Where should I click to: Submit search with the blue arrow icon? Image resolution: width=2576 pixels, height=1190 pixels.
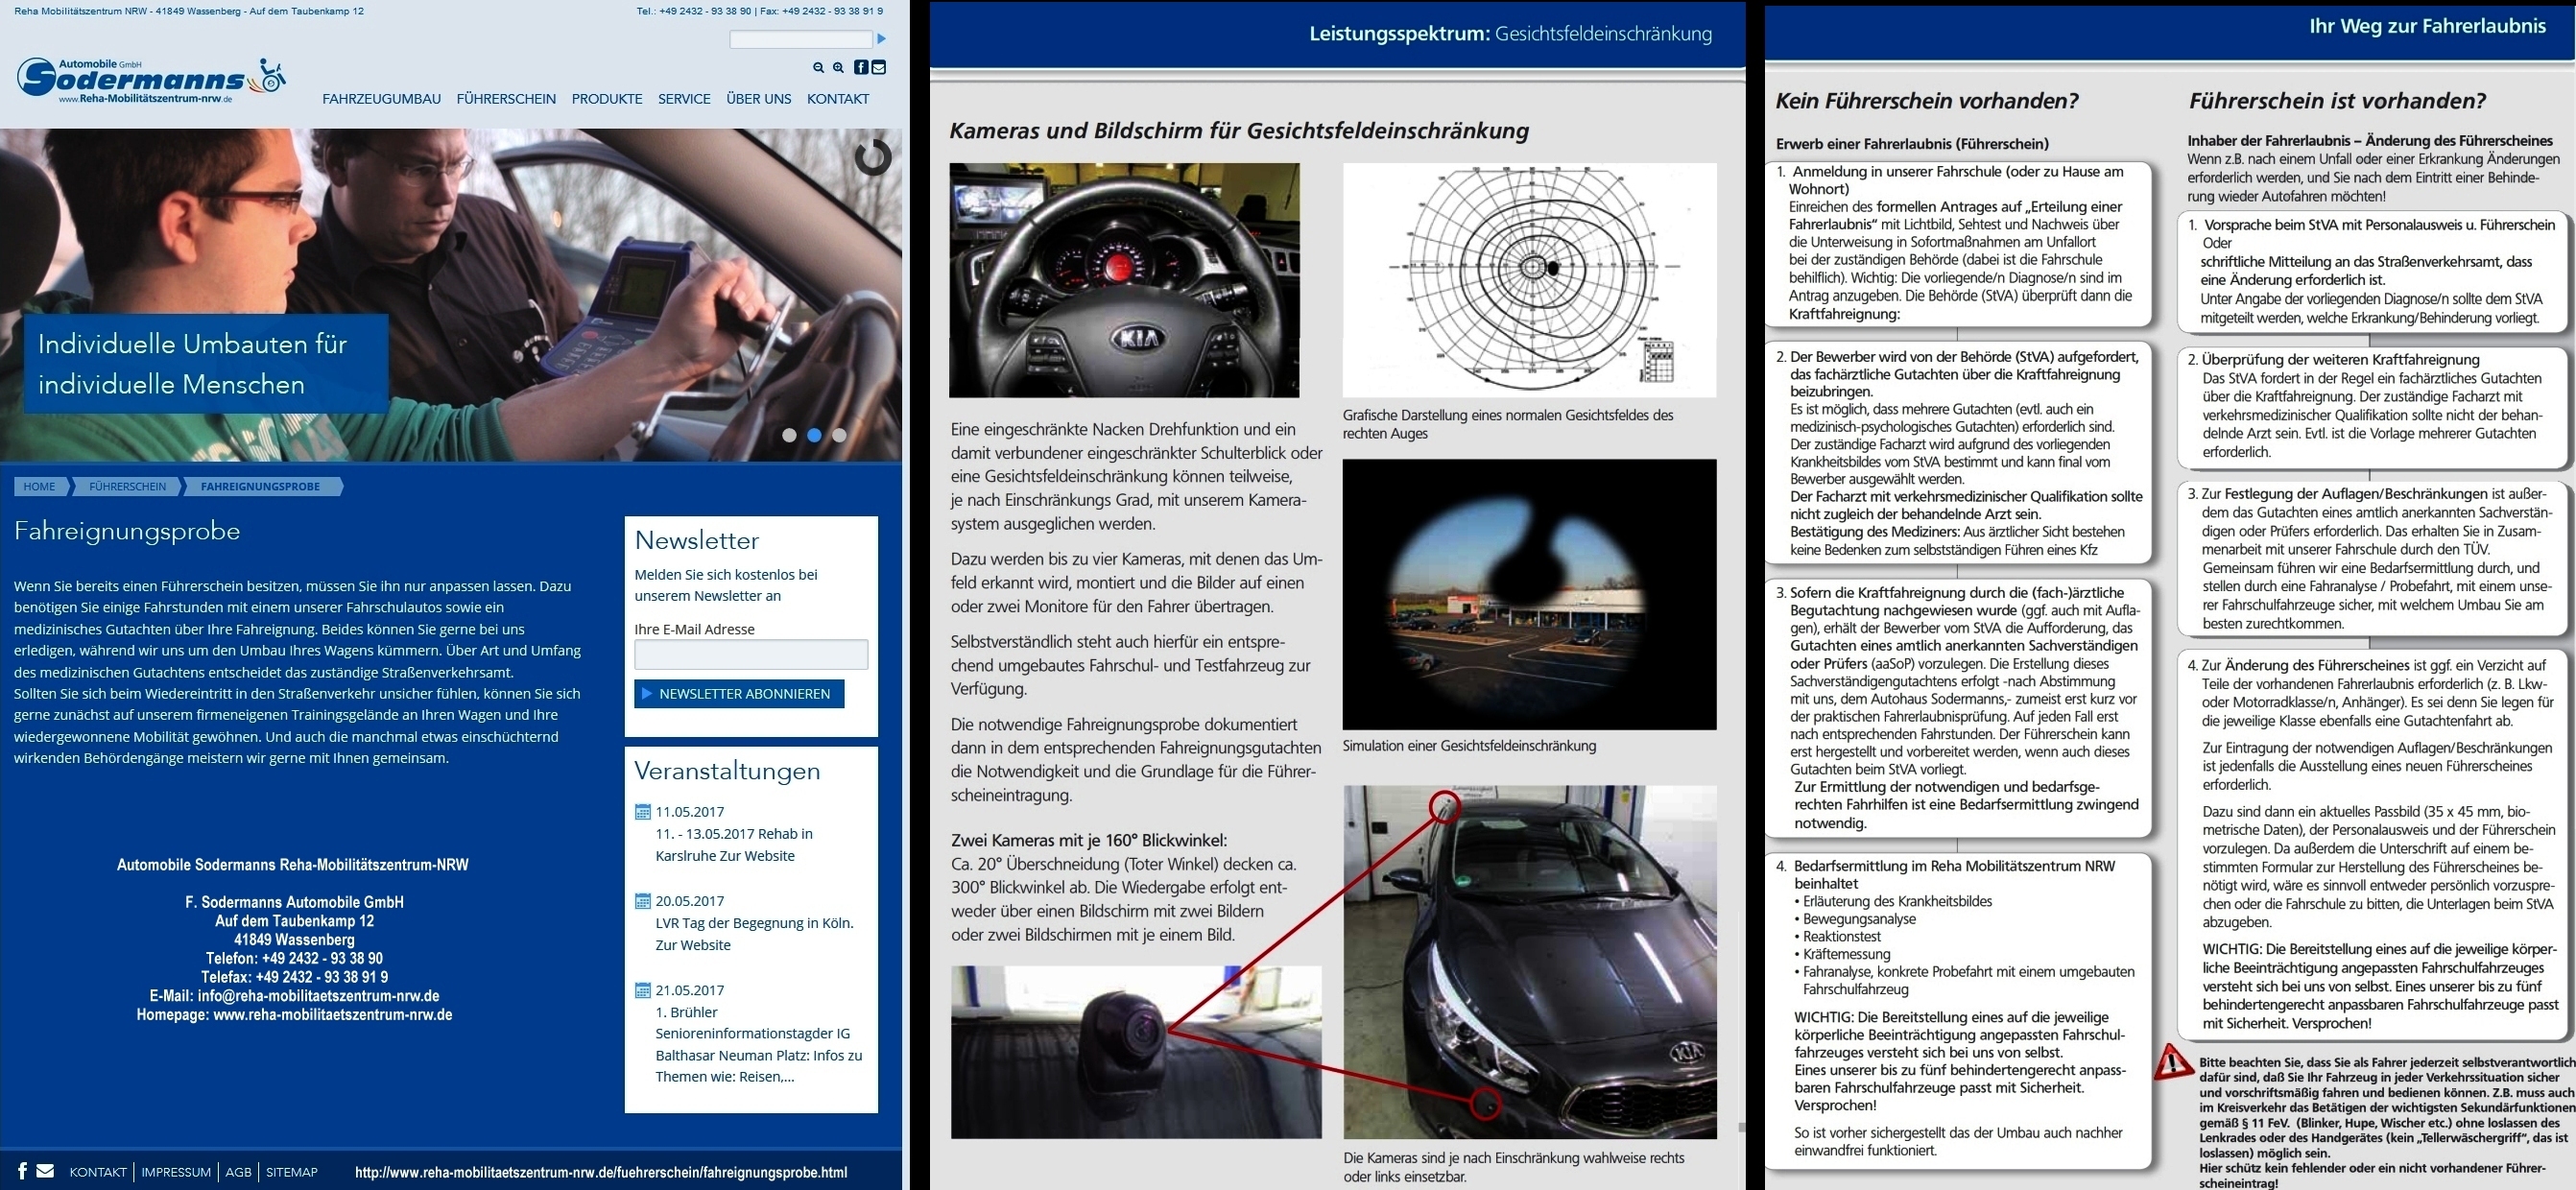[x=881, y=39]
